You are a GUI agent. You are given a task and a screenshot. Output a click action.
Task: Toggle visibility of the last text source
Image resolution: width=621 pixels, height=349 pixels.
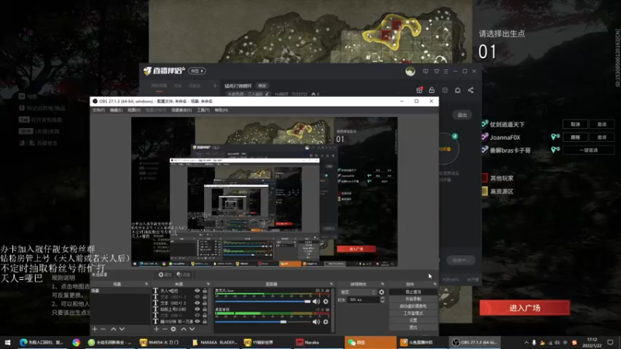pos(197,322)
